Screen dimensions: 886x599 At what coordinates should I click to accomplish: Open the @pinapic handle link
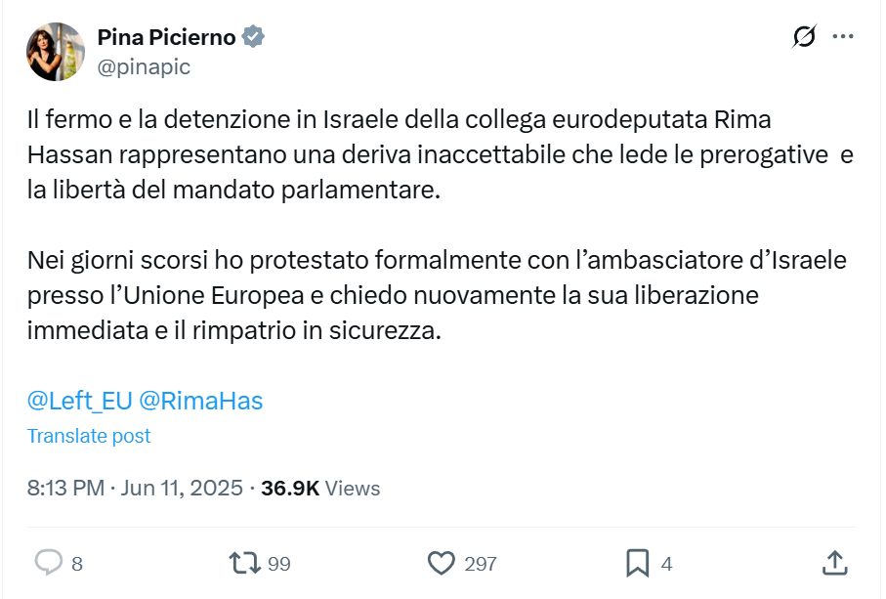[x=144, y=66]
